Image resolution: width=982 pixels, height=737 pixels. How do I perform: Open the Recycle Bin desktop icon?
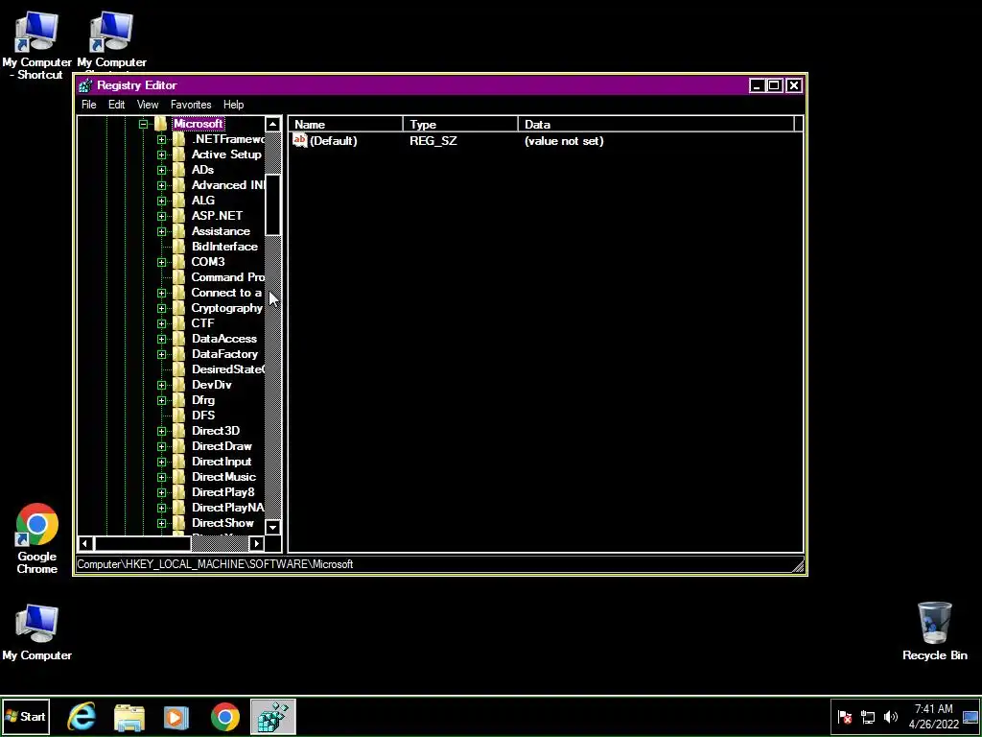[934, 631]
